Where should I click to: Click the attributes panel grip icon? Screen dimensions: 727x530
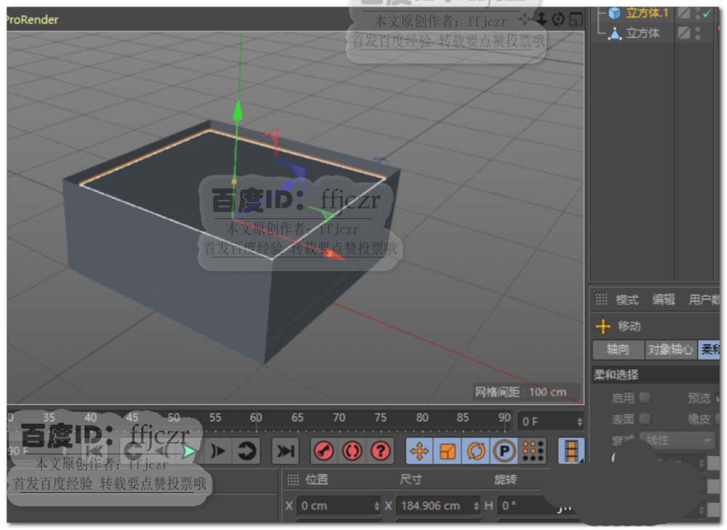[601, 300]
